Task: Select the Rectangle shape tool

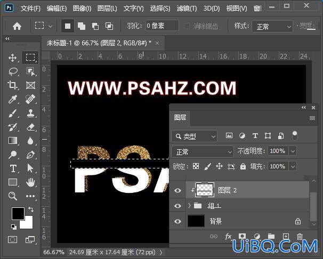Action: click(x=13, y=182)
